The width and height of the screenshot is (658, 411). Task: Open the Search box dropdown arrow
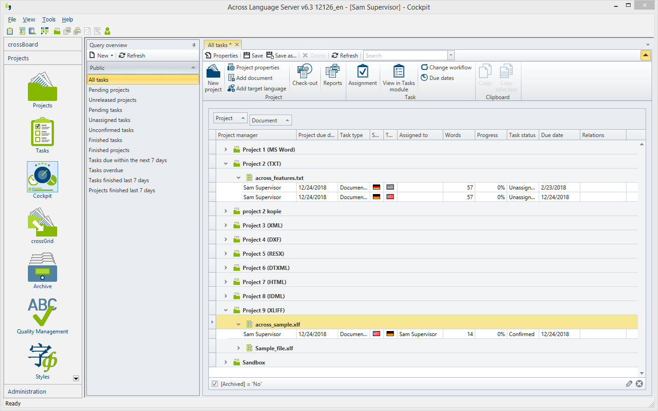(x=451, y=56)
